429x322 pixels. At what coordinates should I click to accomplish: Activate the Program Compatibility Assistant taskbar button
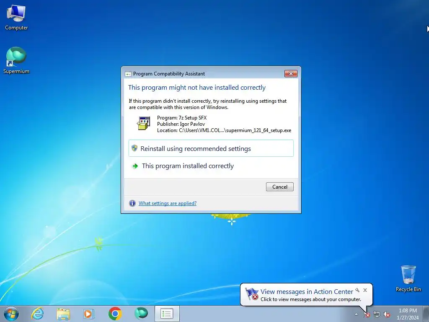coord(167,314)
